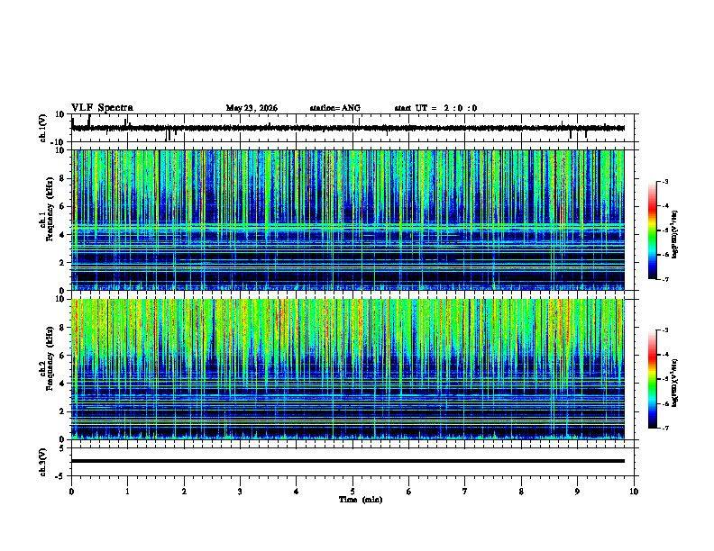The image size is (714, 551).
Task: Click the start UT time label
Action: (435, 108)
